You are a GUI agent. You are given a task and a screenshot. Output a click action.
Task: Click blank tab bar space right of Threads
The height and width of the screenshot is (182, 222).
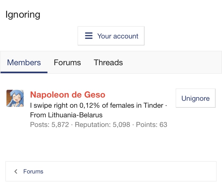tap(172, 63)
